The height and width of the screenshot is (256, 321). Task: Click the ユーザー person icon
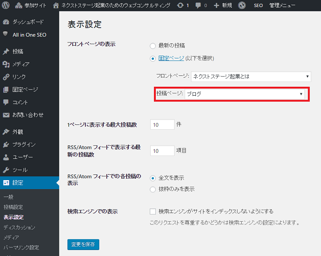6,157
